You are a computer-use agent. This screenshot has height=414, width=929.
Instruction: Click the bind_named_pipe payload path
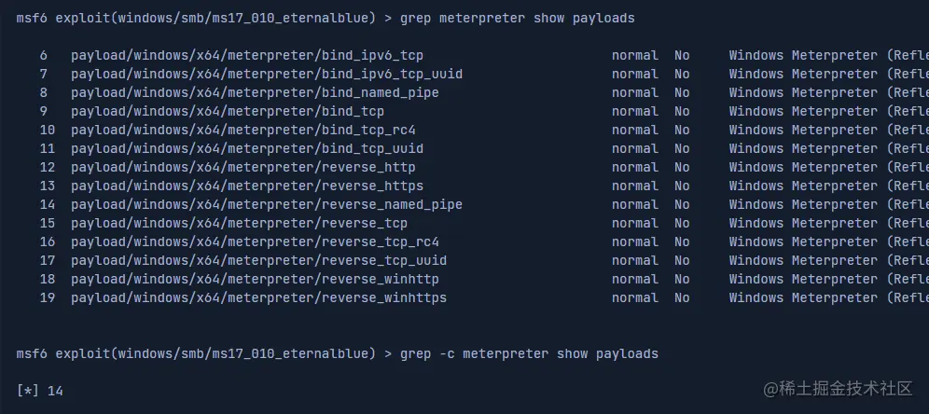(x=255, y=92)
